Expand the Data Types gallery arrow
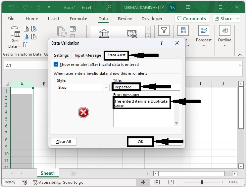Image resolution: width=246 pixels, height=187 pixels. pyautogui.click(x=148, y=36)
